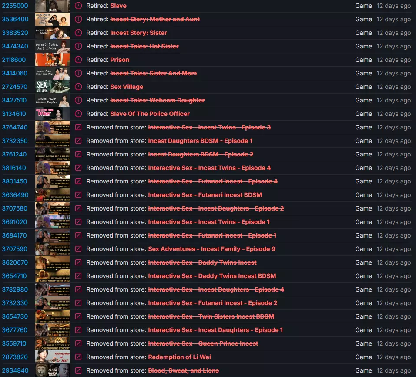Click the removed-from-store icon in row 3677760
The width and height of the screenshot is (416, 377).
coord(78,330)
